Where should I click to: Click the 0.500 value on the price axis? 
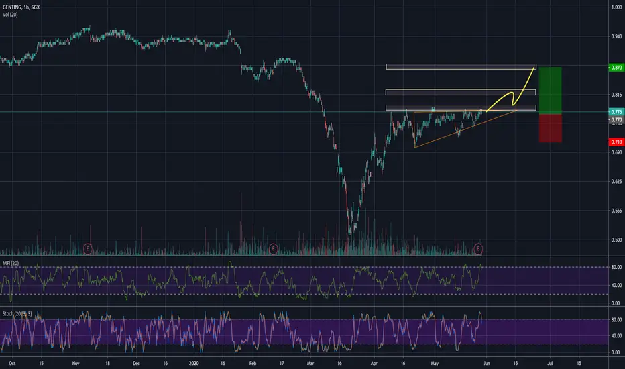(x=616, y=240)
